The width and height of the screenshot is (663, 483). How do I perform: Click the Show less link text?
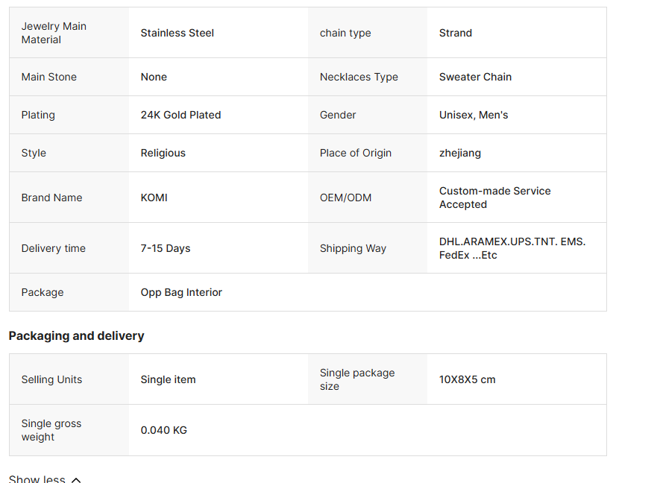[37, 479]
